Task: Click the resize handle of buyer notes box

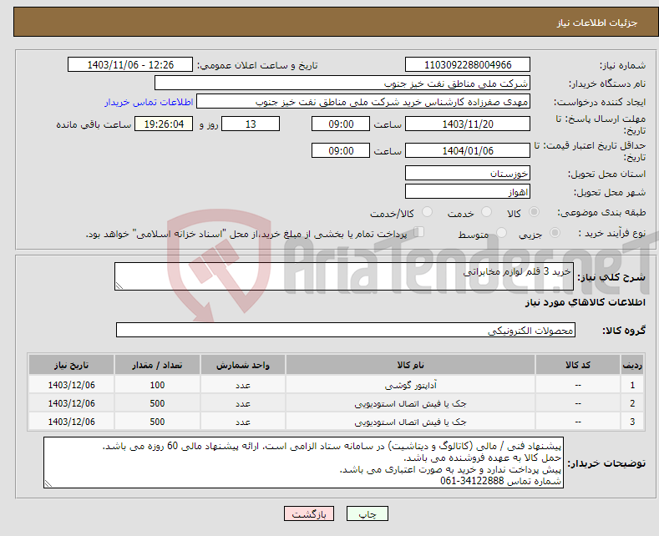Action: (x=48, y=483)
